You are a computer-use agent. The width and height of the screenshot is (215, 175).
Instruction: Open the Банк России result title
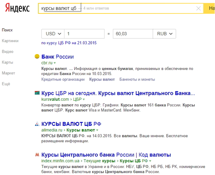click(x=58, y=57)
